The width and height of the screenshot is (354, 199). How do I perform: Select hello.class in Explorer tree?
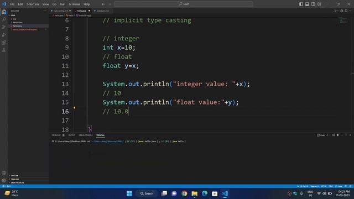click(x=28, y=23)
